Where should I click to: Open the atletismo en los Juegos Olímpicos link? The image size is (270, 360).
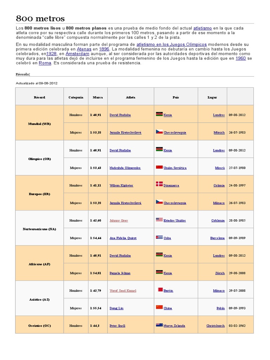pyautogui.click(x=172, y=45)
